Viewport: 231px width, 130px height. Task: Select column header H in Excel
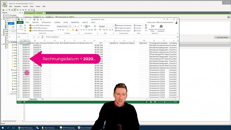coord(94,40)
